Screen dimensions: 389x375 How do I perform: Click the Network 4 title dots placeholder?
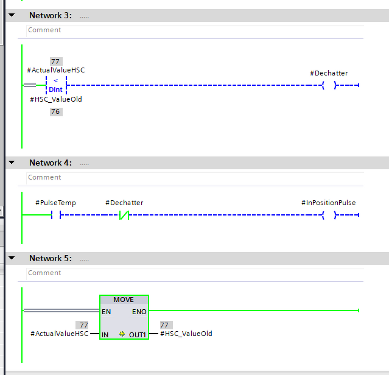[x=85, y=164]
